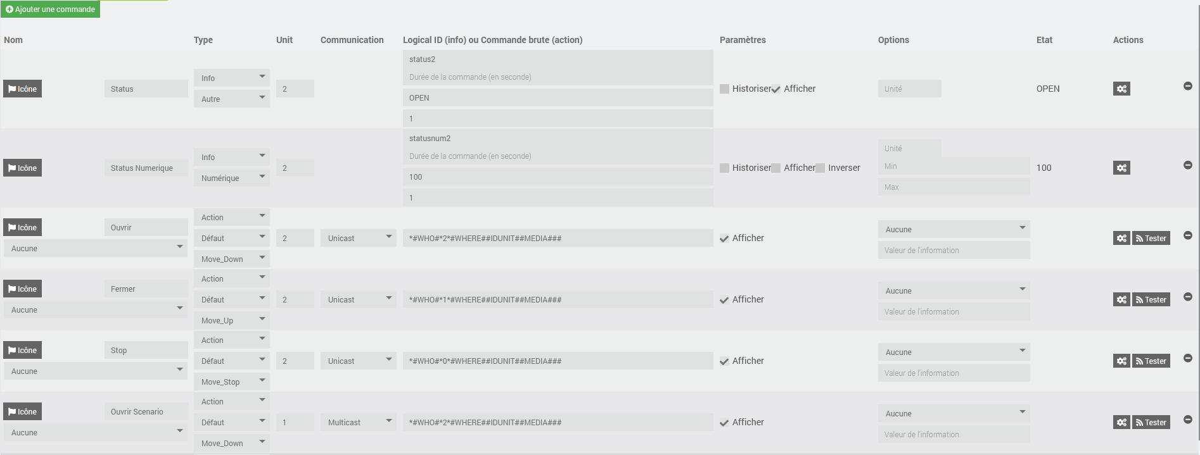Click the Status Numerique name field

(x=146, y=168)
